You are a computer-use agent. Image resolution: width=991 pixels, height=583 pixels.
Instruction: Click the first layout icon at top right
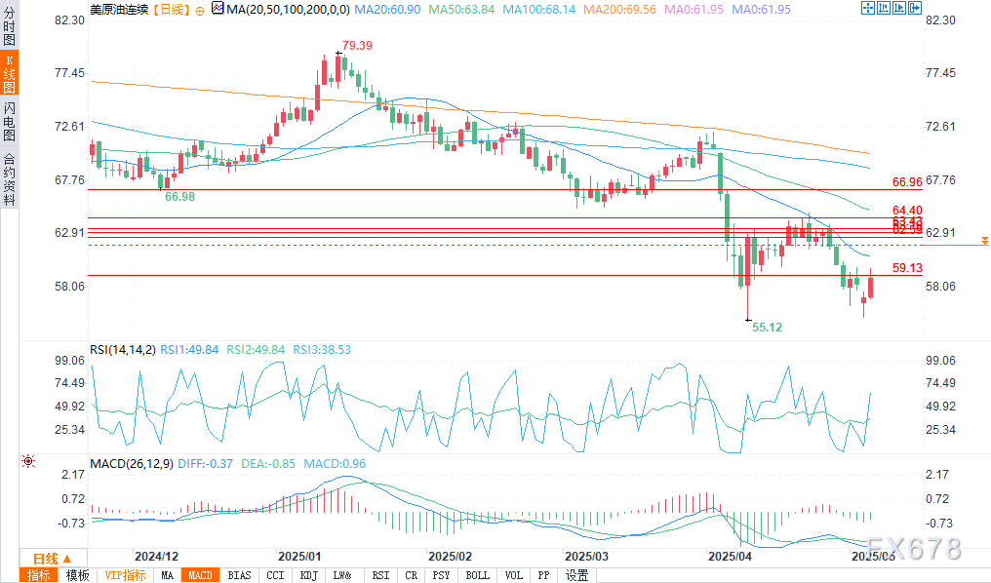(x=867, y=8)
